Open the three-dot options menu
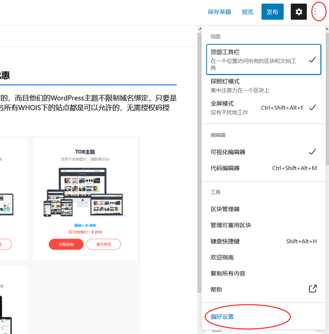This screenshot has height=334, width=329. pyautogui.click(x=315, y=11)
